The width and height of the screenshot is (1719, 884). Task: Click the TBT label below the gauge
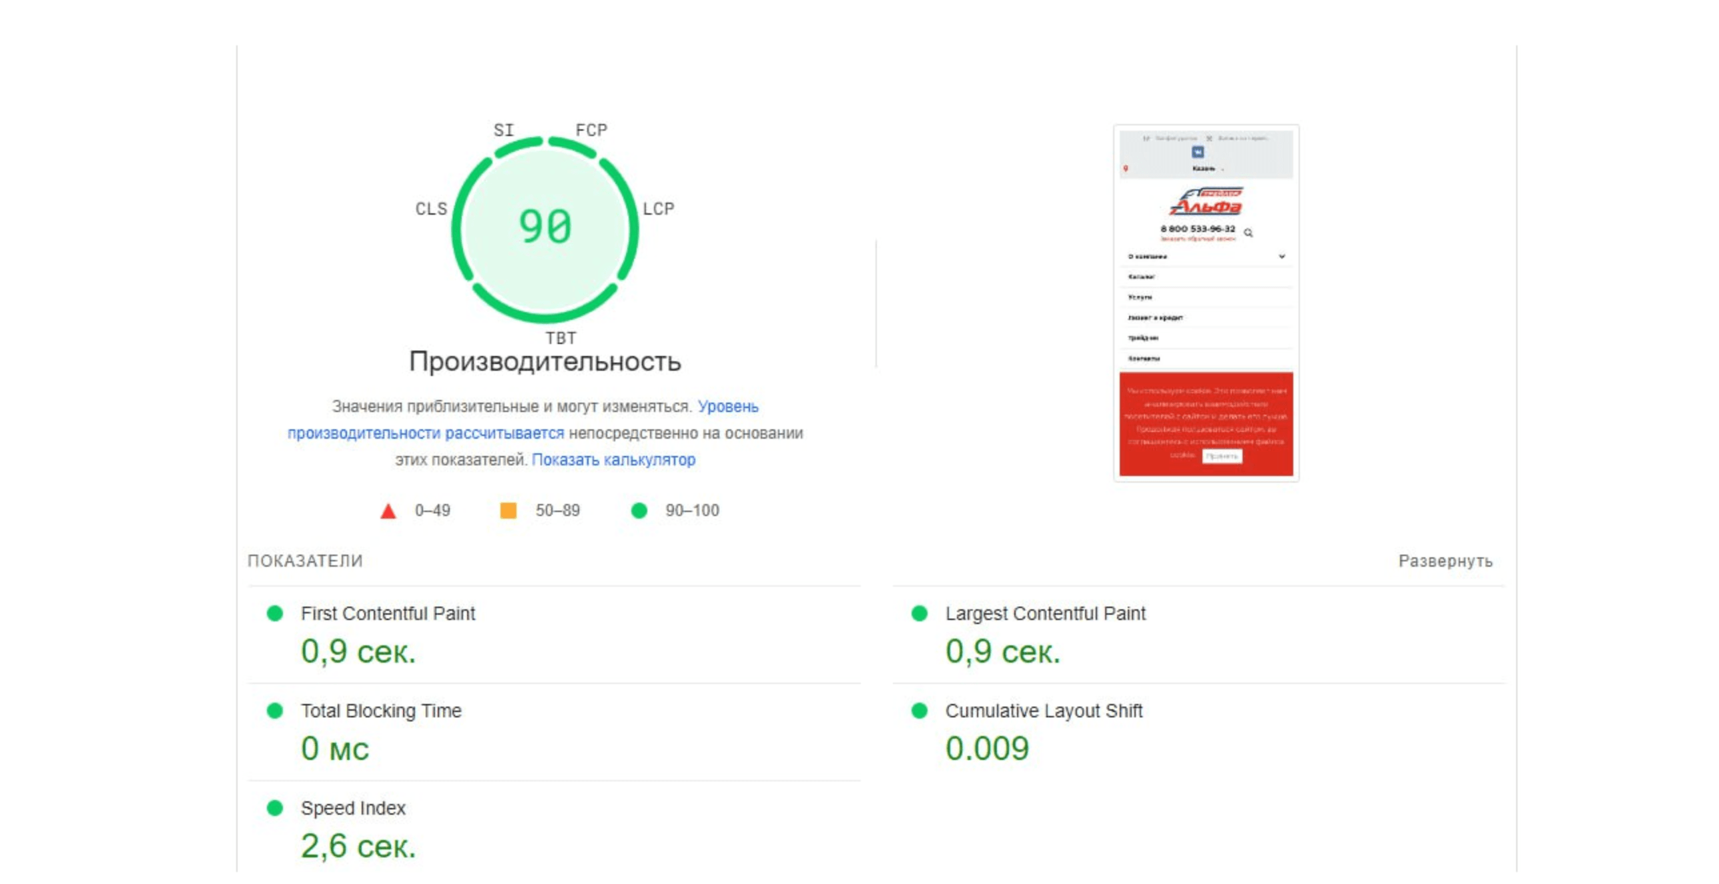[x=561, y=338]
